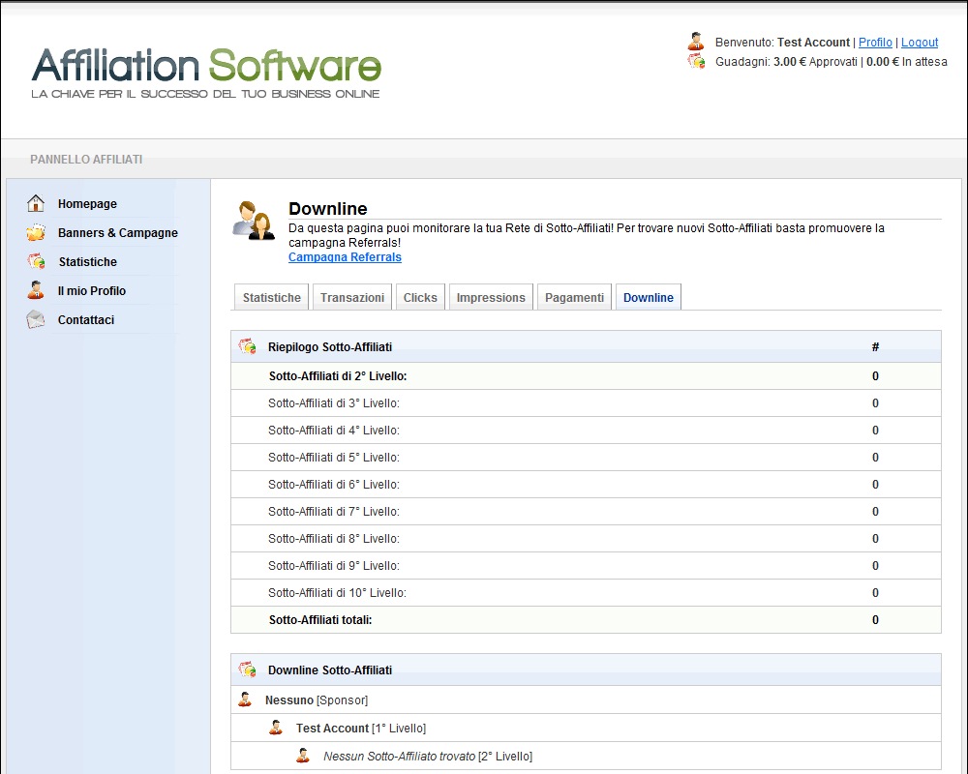Go to the Pagamenti tab
This screenshot has width=968, height=774.
click(x=574, y=298)
